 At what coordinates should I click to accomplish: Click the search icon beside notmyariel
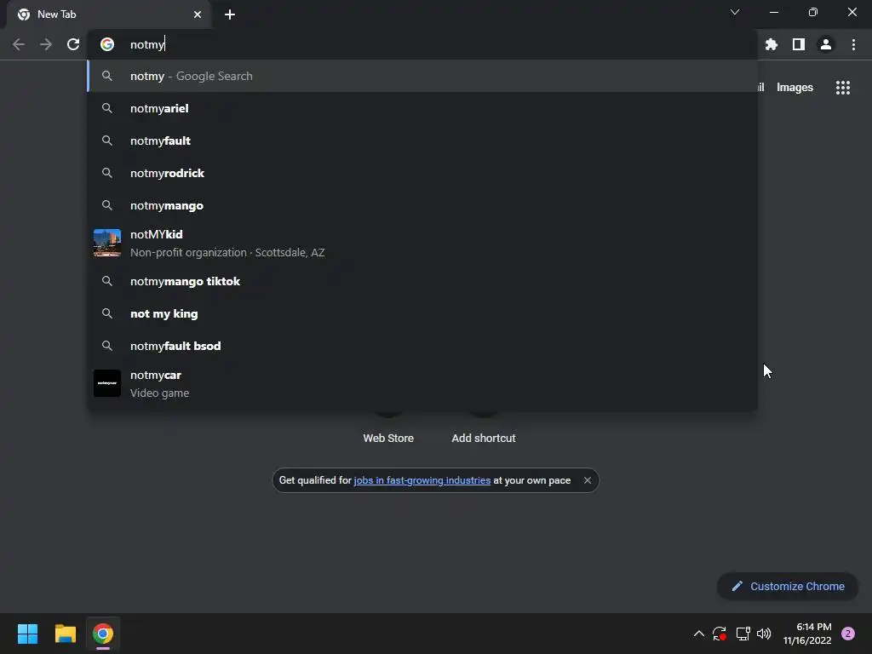click(x=107, y=108)
